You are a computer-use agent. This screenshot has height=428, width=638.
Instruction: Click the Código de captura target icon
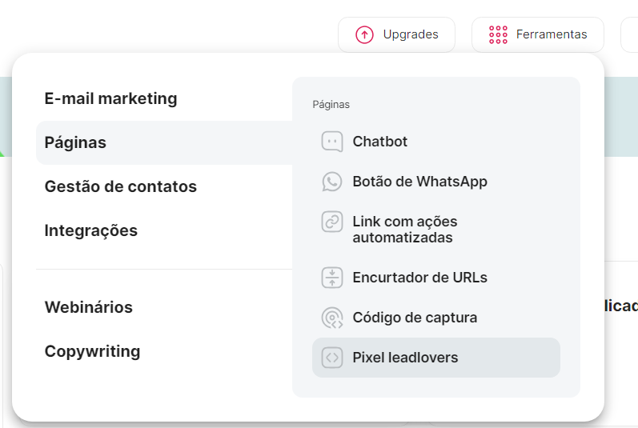click(332, 318)
